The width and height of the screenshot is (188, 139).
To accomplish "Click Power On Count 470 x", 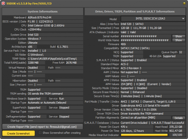I will coord(124,127).
